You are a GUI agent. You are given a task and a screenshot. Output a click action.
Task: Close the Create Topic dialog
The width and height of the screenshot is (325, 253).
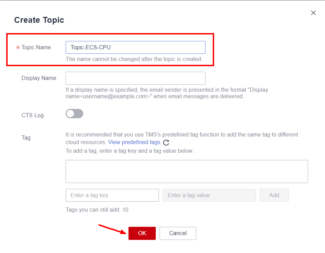click(313, 13)
